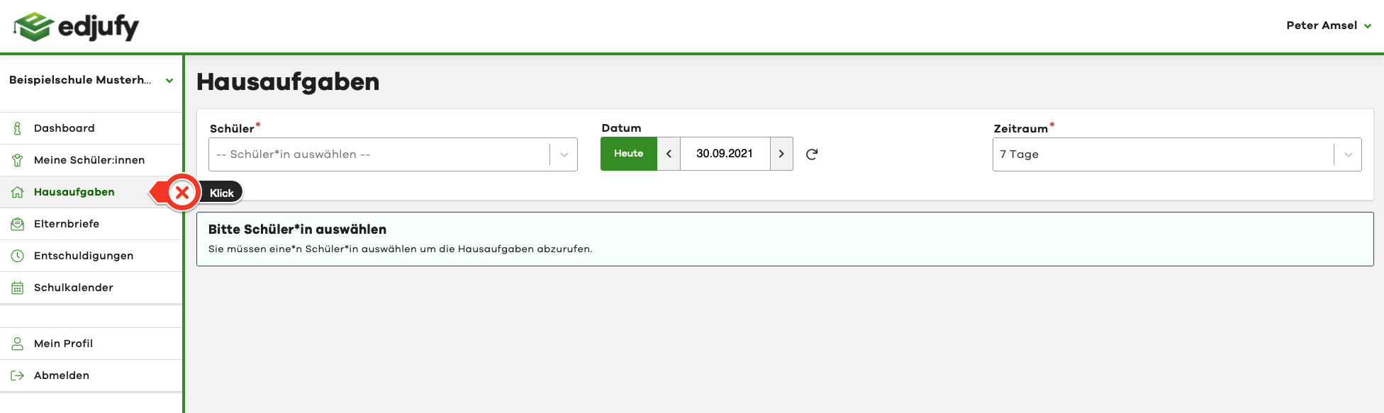Click the Mein Profil person icon
This screenshot has width=1384, height=413.
coord(18,344)
